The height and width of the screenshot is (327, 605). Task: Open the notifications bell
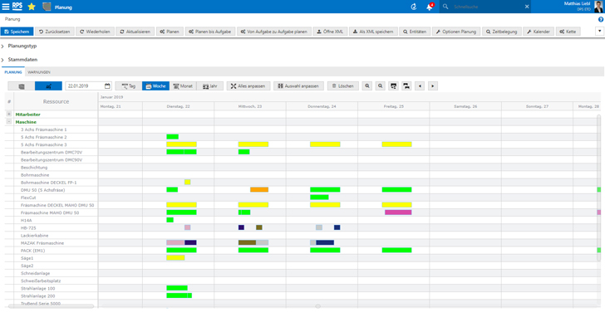(x=429, y=7)
